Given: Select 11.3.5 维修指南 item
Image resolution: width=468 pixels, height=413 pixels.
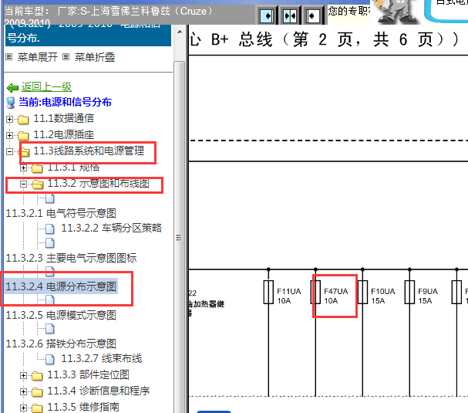Looking at the screenshot, I should pyautogui.click(x=83, y=407).
